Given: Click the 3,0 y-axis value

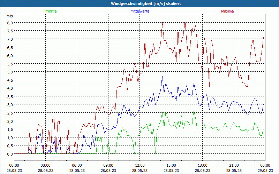Looking at the screenshot, I should [10, 105].
